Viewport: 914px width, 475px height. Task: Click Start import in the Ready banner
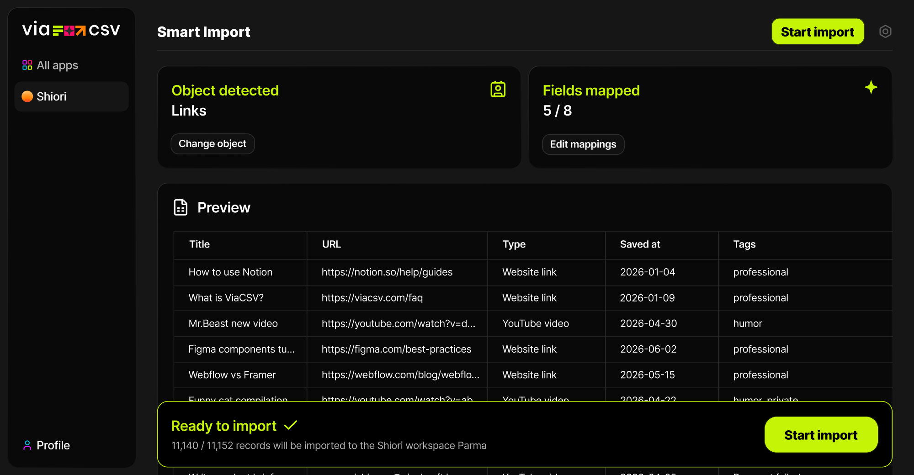coord(821,435)
